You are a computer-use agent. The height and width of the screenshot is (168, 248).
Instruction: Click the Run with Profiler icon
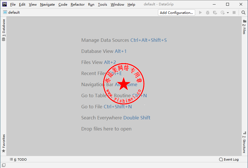223,13
